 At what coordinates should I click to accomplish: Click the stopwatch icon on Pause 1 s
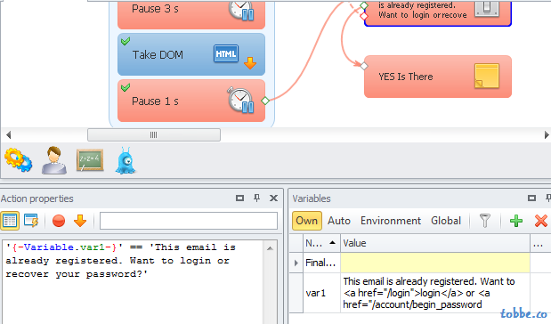(x=241, y=100)
